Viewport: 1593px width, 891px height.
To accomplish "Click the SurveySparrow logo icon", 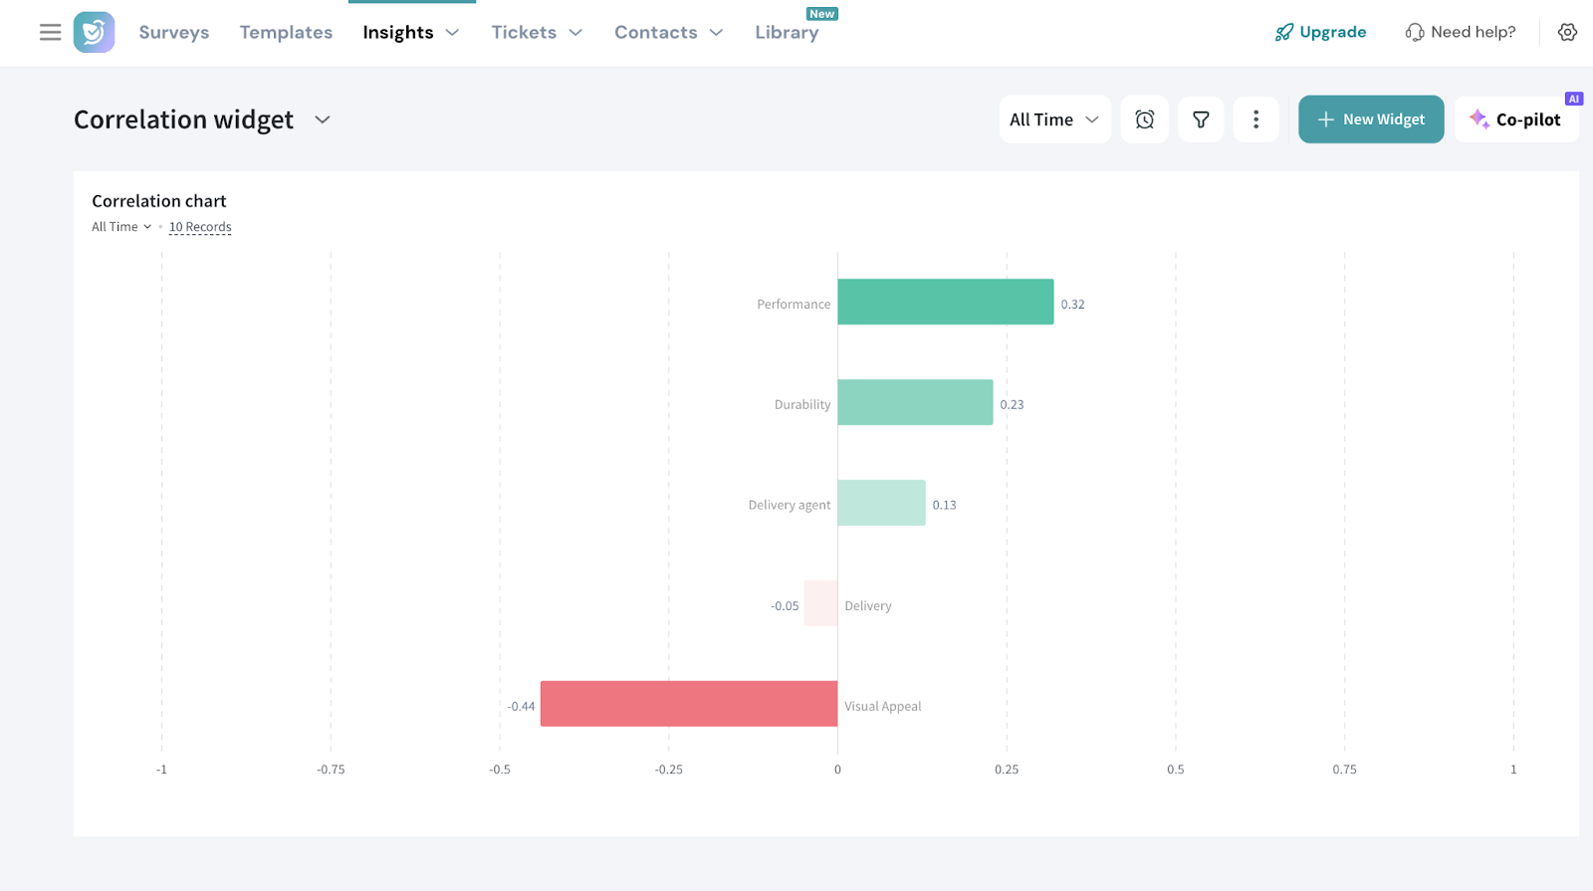I will tap(94, 33).
